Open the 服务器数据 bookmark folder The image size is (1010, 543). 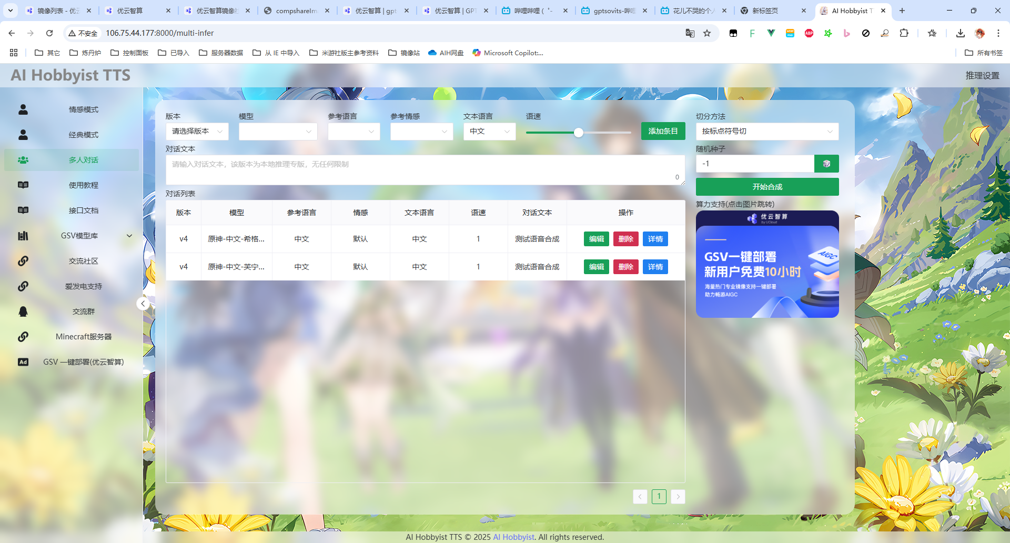click(x=221, y=53)
